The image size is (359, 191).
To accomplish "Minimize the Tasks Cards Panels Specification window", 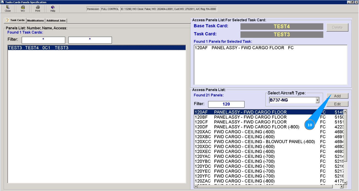I will (x=349, y=2).
